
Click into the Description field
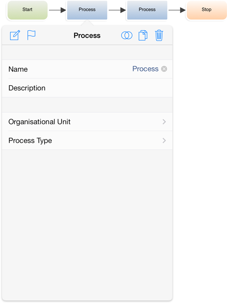tap(87, 88)
